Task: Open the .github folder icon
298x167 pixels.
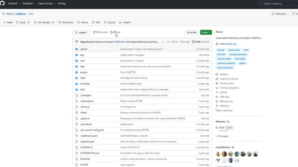Action: pos(77,49)
